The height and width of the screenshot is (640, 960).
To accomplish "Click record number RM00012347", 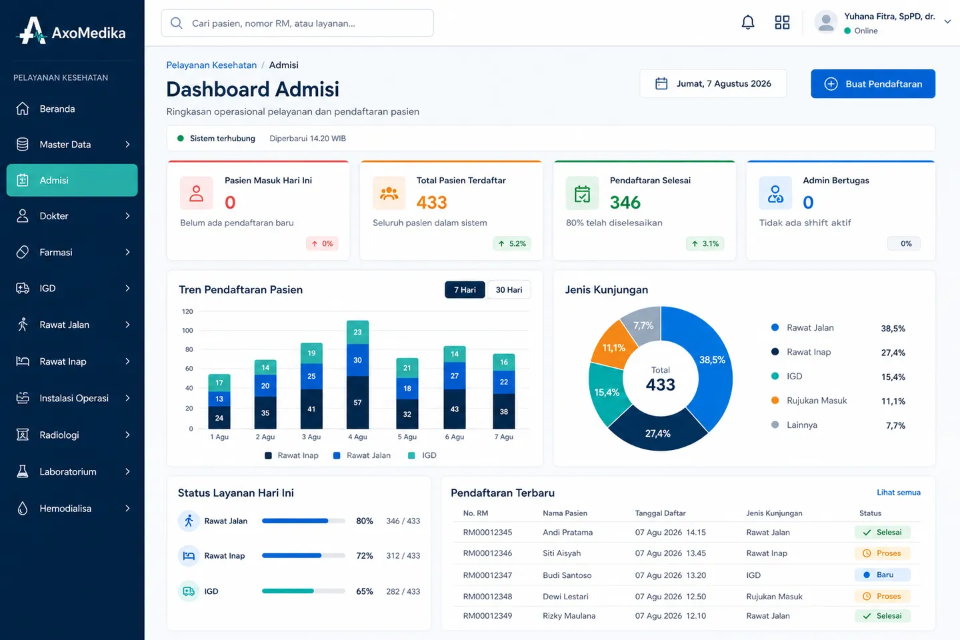I will click(x=488, y=575).
